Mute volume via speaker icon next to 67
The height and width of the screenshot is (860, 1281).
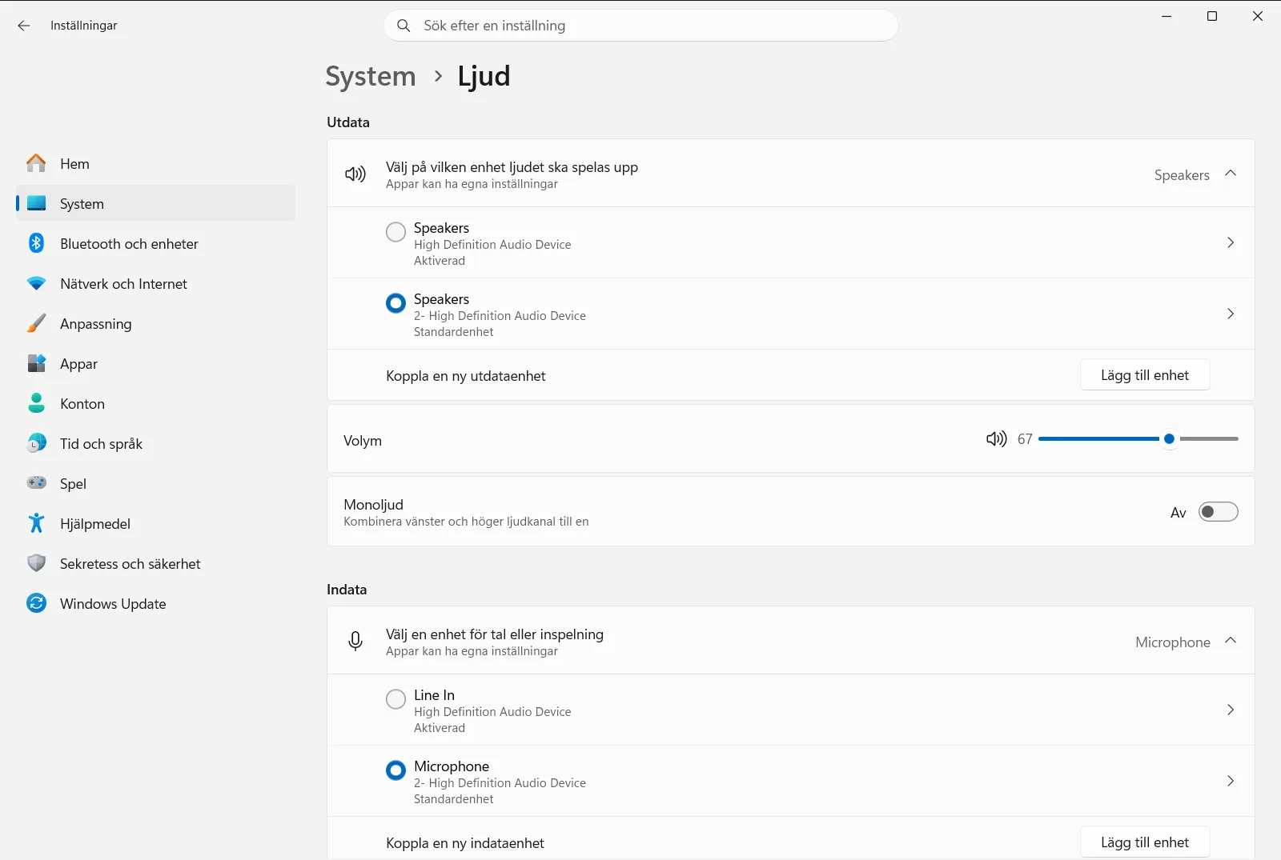996,438
